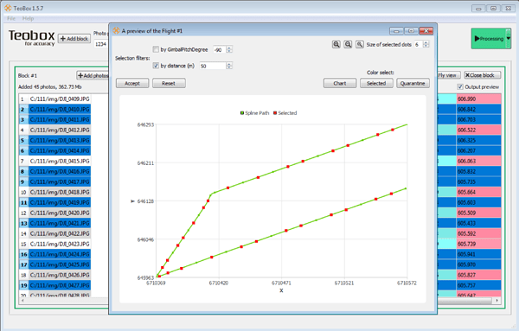Click the Close block button
Viewport: 519px width, 331px height.
pyautogui.click(x=482, y=75)
